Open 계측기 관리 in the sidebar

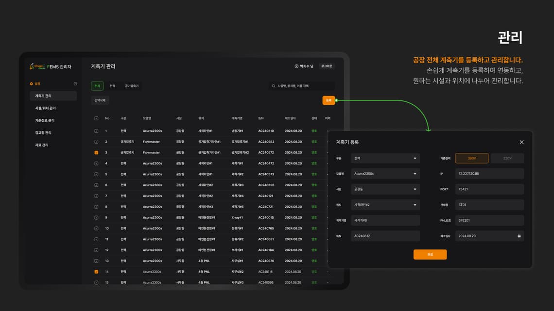tap(53, 96)
